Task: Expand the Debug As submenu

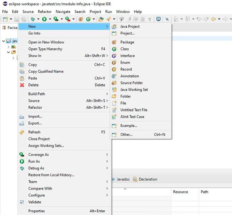Action: pos(64,168)
